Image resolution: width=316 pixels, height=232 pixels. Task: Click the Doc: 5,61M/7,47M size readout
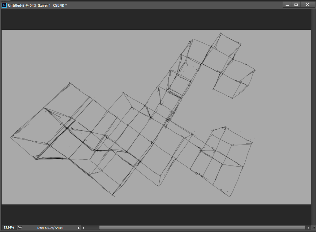point(50,228)
